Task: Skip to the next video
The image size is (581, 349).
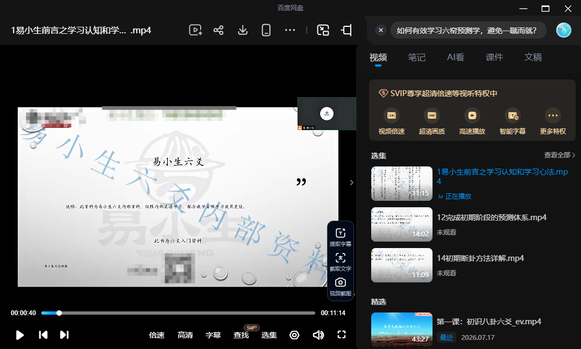Action: point(64,335)
